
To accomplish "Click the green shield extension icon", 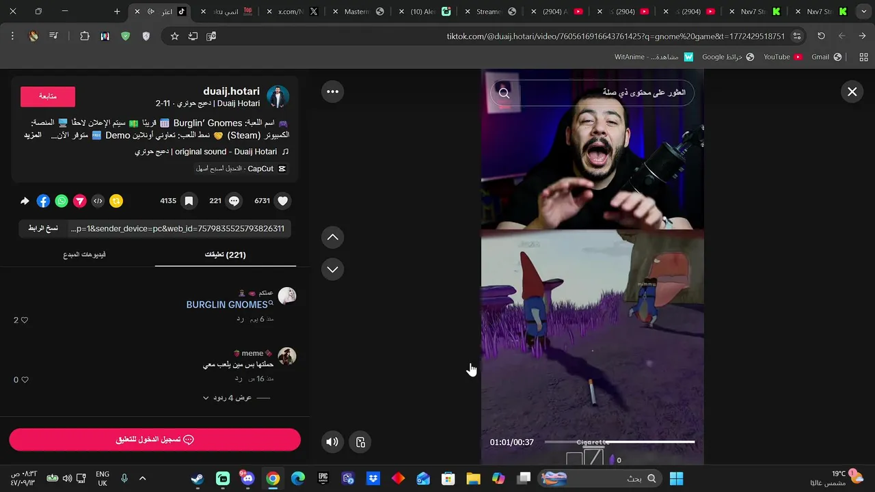I will [125, 36].
